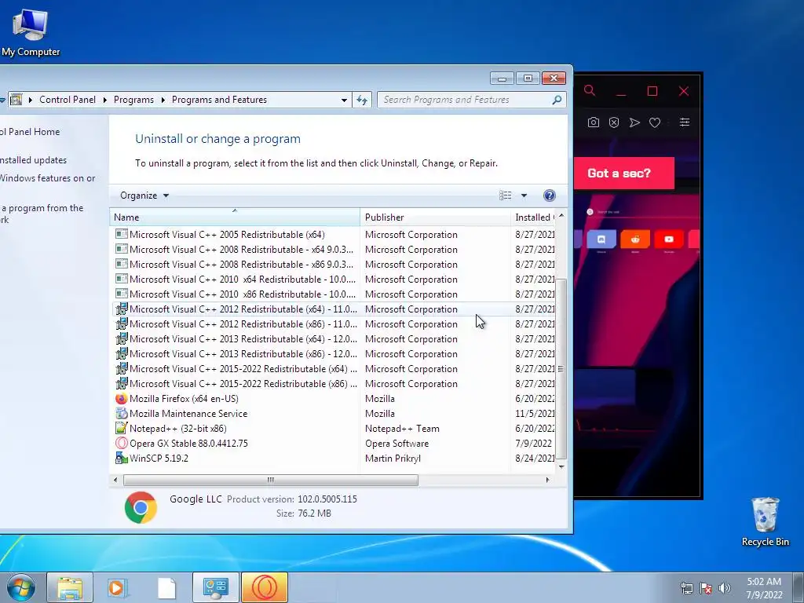Open the taskbar clock showing 5:02 AM
The image size is (804, 603).
pos(764,588)
